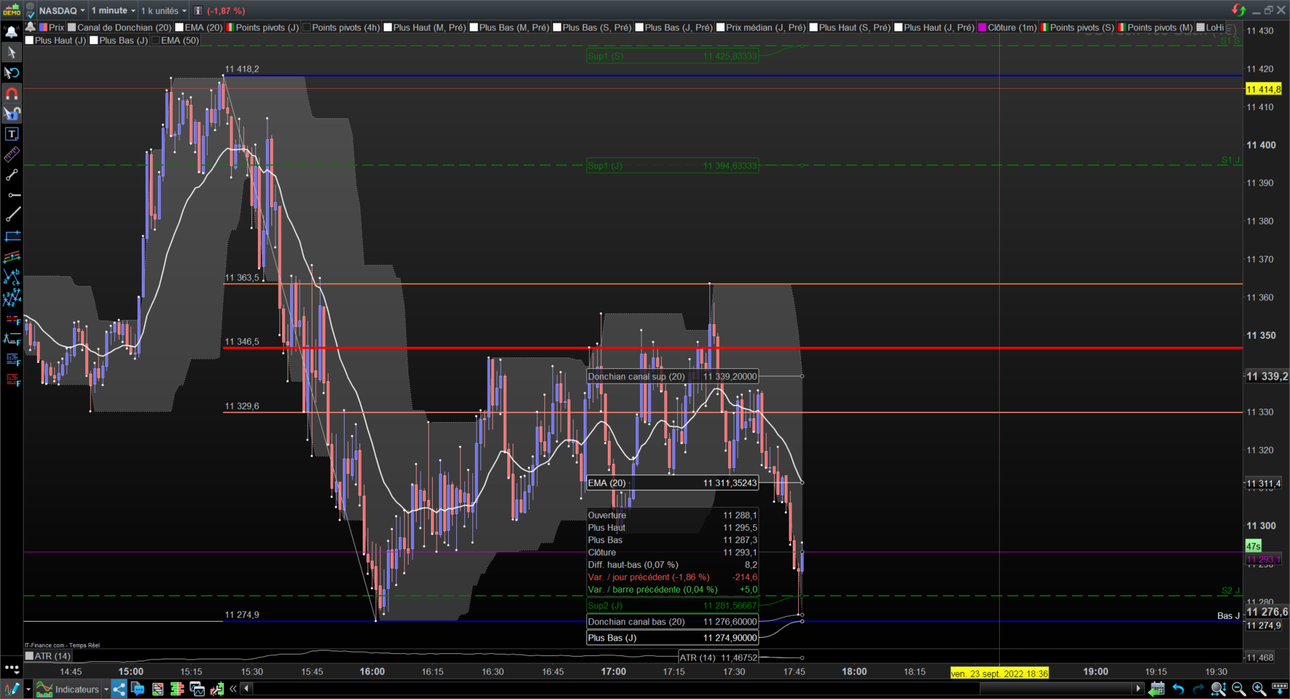
Task: Open the Indicateurs panel
Action: click(68, 689)
